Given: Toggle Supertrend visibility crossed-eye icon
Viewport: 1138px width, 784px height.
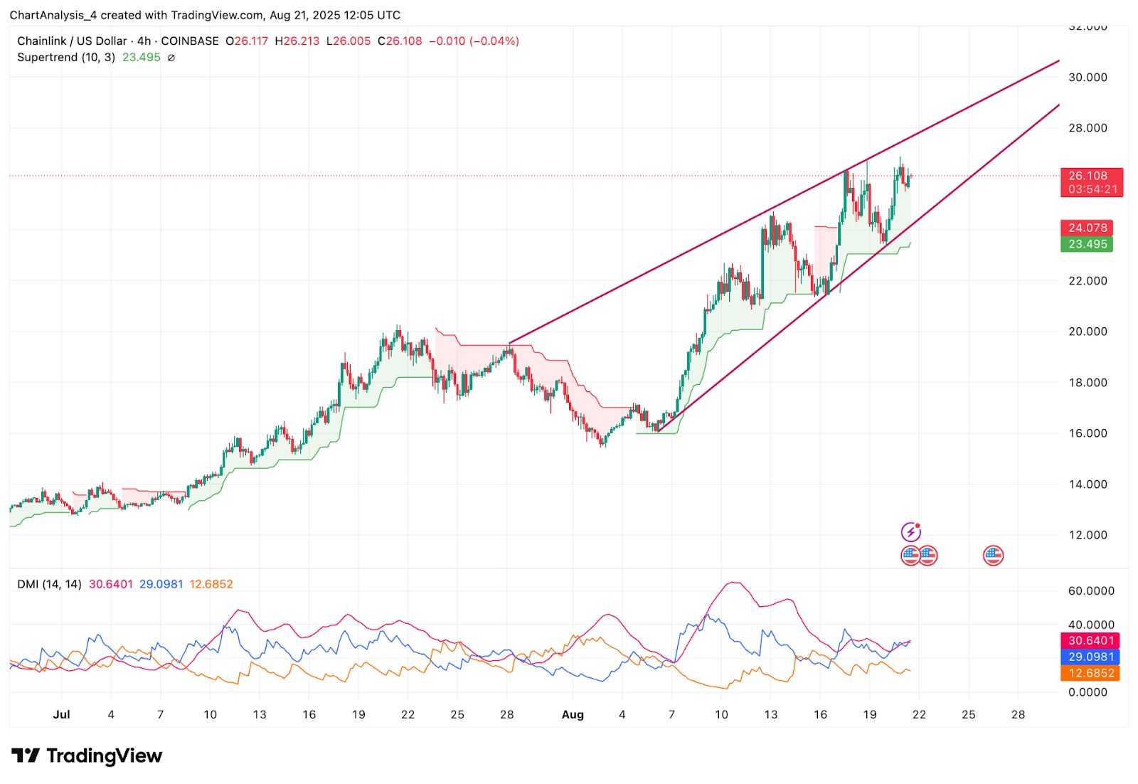Looking at the screenshot, I should coord(171,58).
